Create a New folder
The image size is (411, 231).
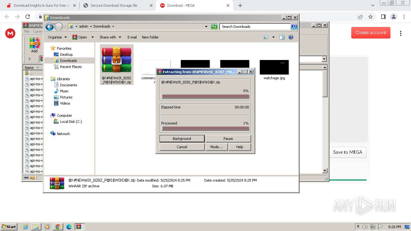150,37
